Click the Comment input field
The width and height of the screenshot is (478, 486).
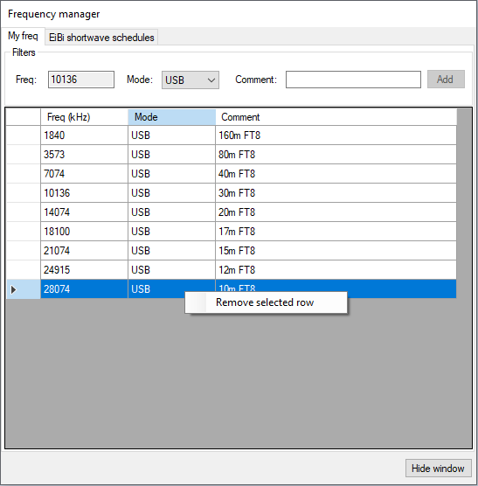pos(353,80)
